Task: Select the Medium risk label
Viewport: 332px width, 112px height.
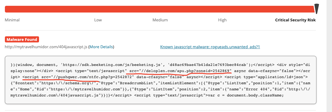Action: [160, 20]
